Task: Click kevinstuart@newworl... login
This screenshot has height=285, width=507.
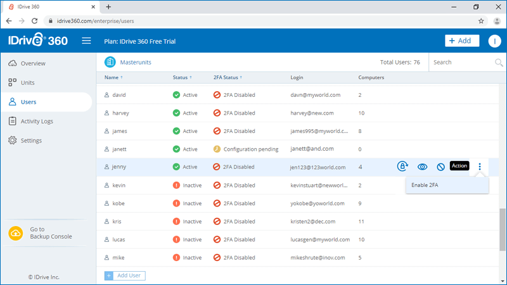Action: pyautogui.click(x=319, y=186)
